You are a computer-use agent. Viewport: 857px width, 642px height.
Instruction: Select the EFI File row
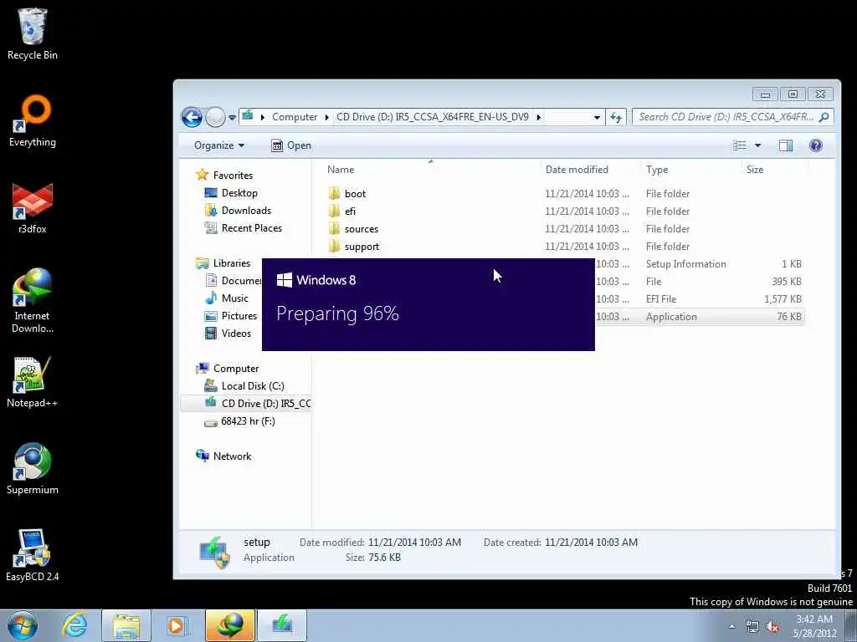pyautogui.click(x=700, y=299)
